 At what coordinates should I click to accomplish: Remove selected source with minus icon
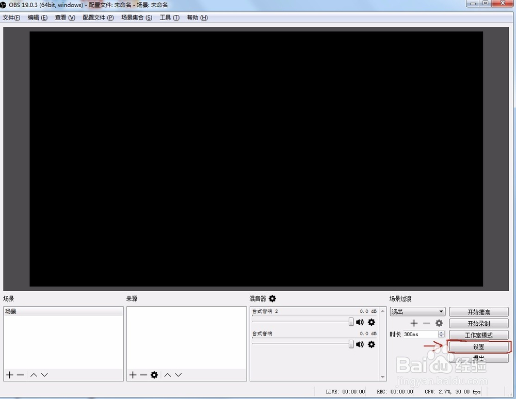[x=143, y=375]
